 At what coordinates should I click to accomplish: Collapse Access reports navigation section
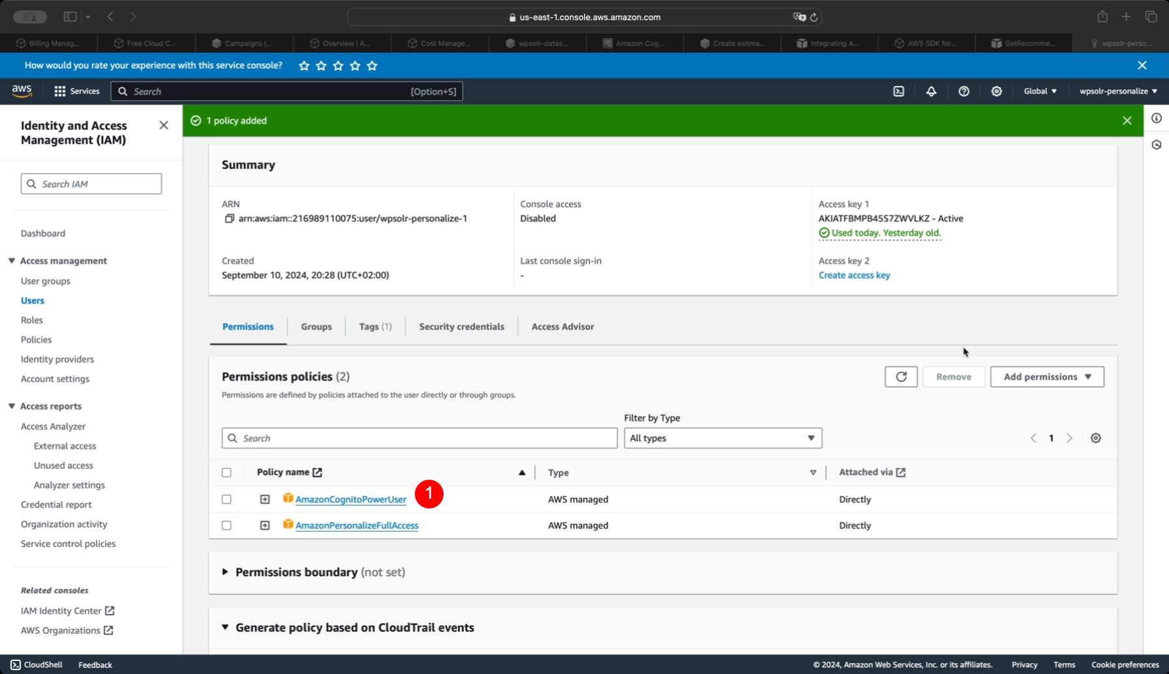coord(12,406)
